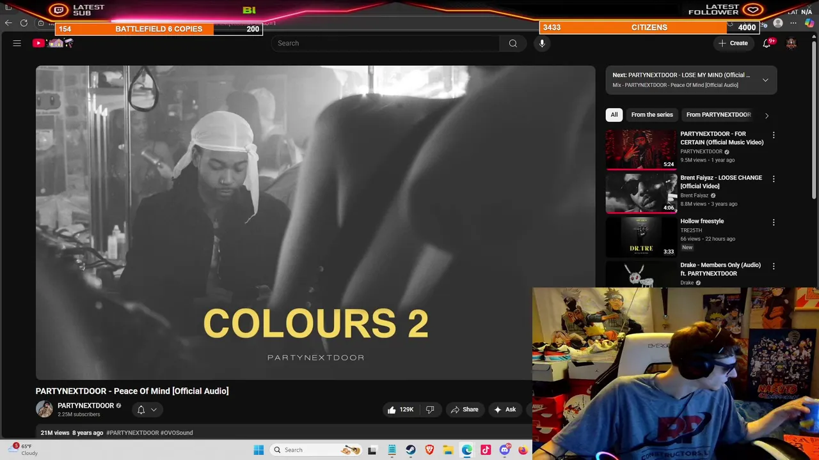Open options menu for Members Only video

click(x=774, y=266)
